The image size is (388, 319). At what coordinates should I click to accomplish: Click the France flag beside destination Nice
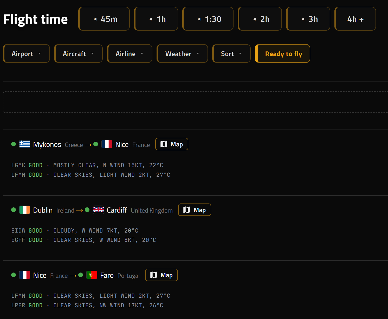(107, 144)
